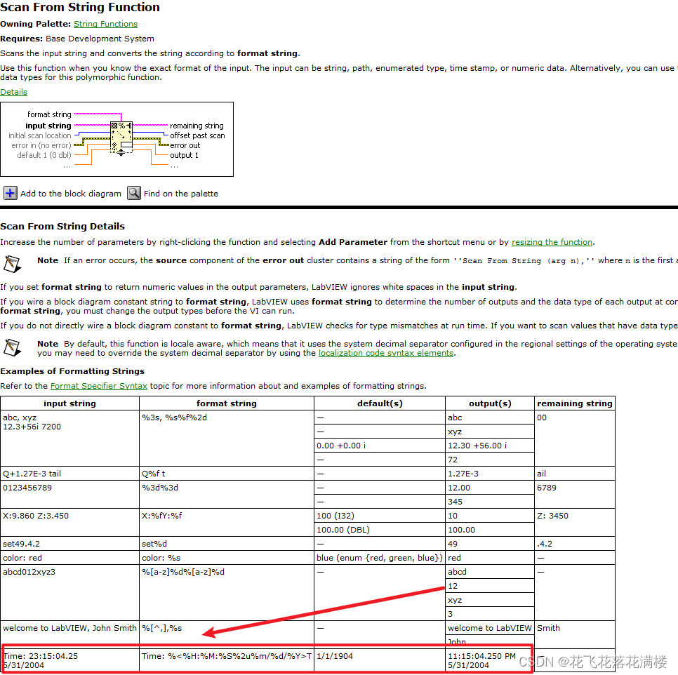The height and width of the screenshot is (675, 678).
Task: Click the 'error in (no error)' terminal label
Action: pos(41,146)
